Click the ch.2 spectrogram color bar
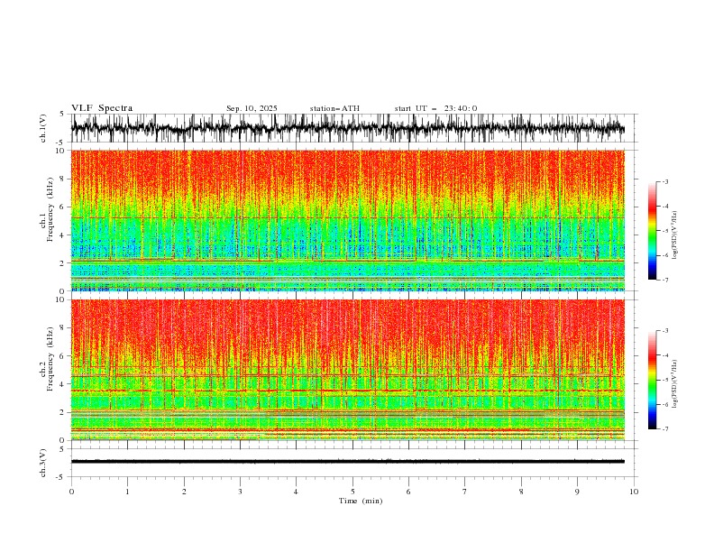This screenshot has height=552, width=714. [652, 380]
